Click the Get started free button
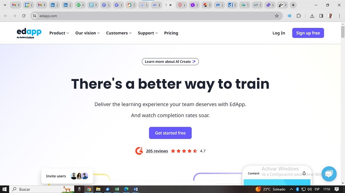The width and height of the screenshot is (345, 193). tap(170, 133)
